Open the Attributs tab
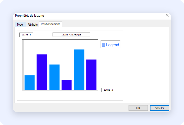 click(32, 25)
